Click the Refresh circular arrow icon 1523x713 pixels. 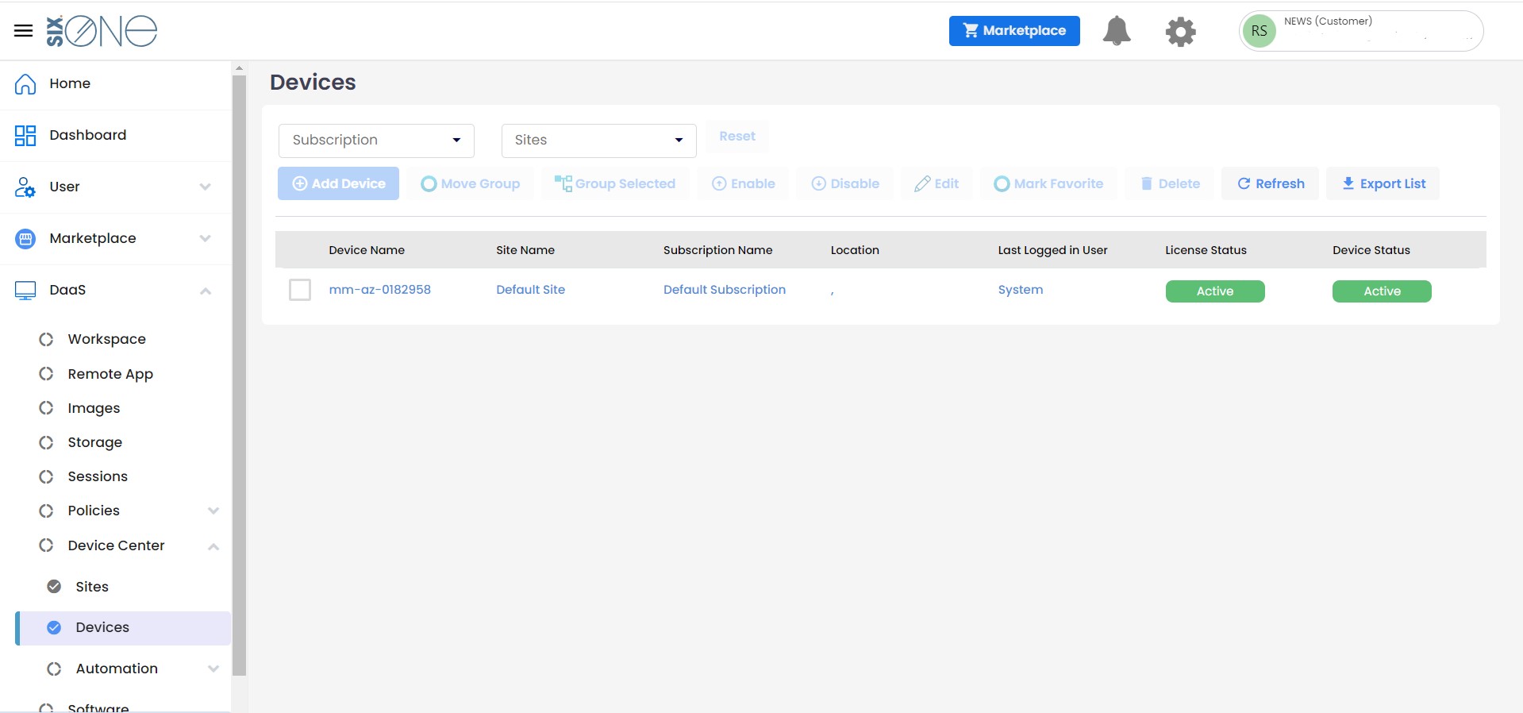point(1244,183)
